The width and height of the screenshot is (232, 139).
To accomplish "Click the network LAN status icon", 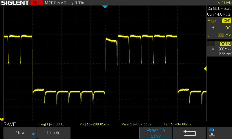I will click(x=212, y=136).
